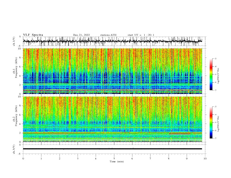Click the ch.3 flat waveform trace
The height and width of the screenshot is (178, 231).
click(x=112, y=149)
